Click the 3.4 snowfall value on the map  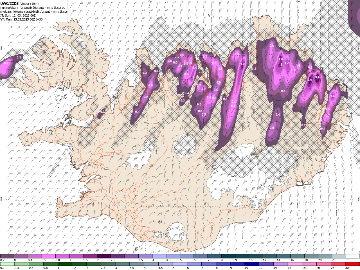tap(318, 77)
